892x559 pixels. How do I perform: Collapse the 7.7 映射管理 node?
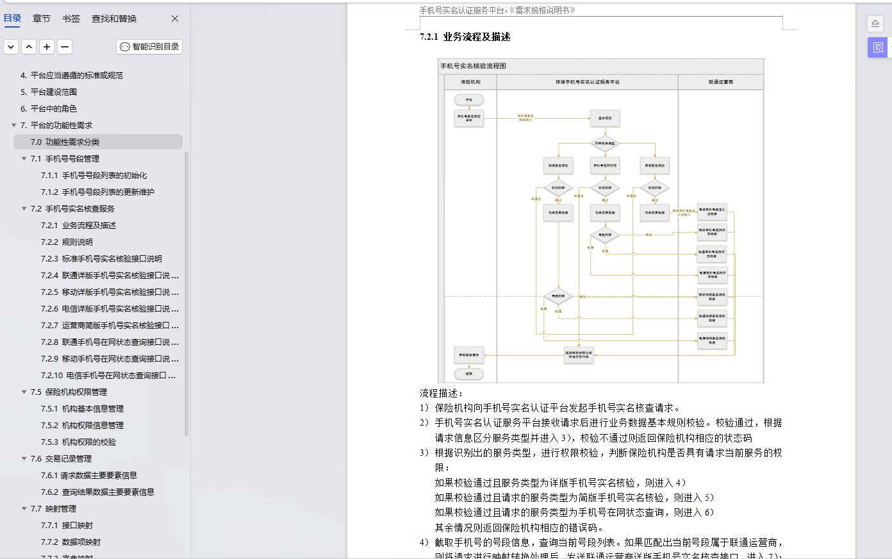pos(24,508)
